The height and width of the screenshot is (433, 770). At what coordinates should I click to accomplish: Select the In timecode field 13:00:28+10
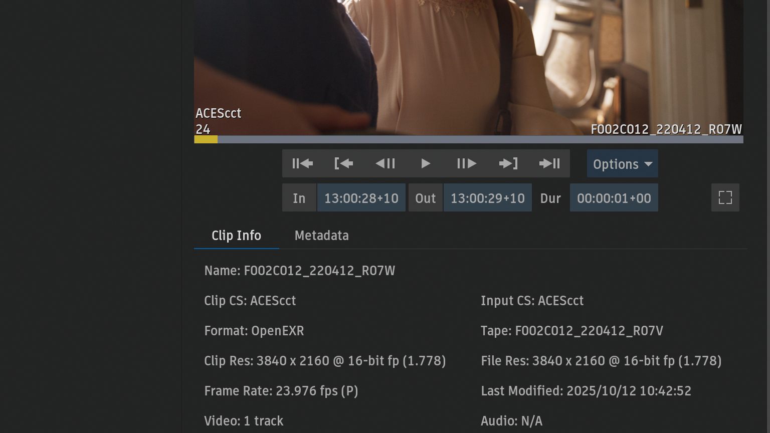point(361,198)
